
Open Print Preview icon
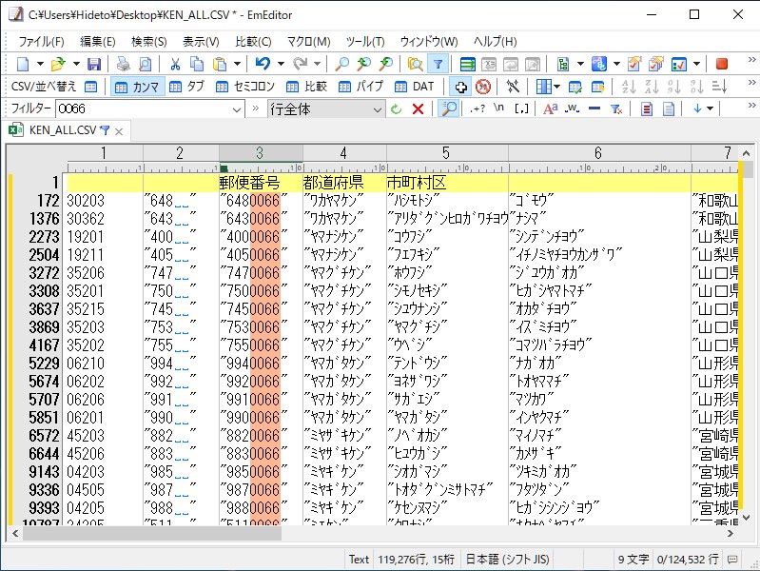pyautogui.click(x=145, y=64)
